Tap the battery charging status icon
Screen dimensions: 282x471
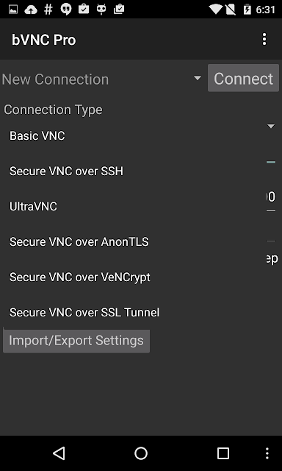(247, 10)
